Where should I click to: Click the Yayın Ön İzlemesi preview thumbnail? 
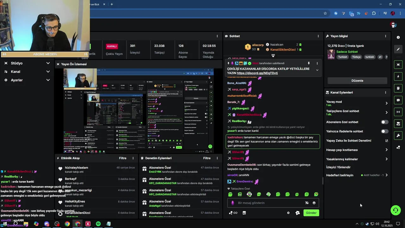click(x=139, y=111)
